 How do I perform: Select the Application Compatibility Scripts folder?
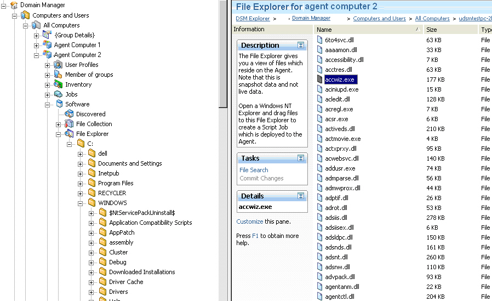click(150, 223)
